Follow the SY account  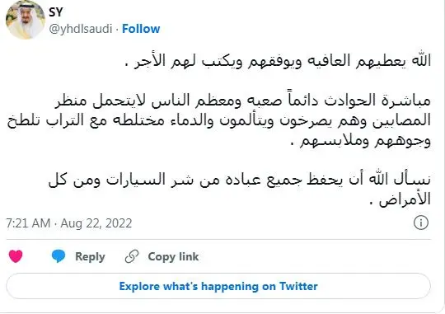141,29
